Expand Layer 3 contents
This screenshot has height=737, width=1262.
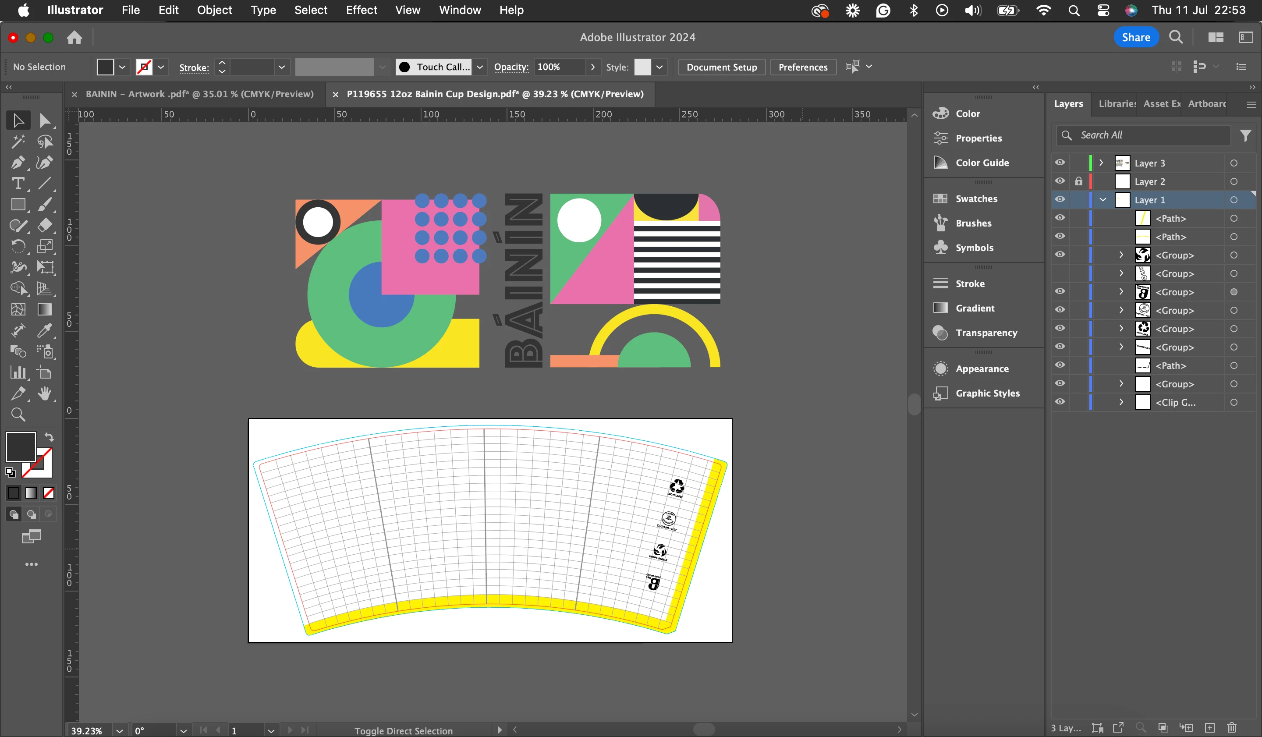1101,163
